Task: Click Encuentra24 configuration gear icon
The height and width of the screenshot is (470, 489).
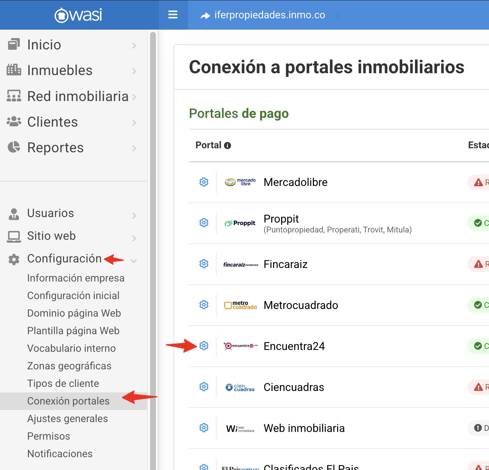Action: (204, 346)
